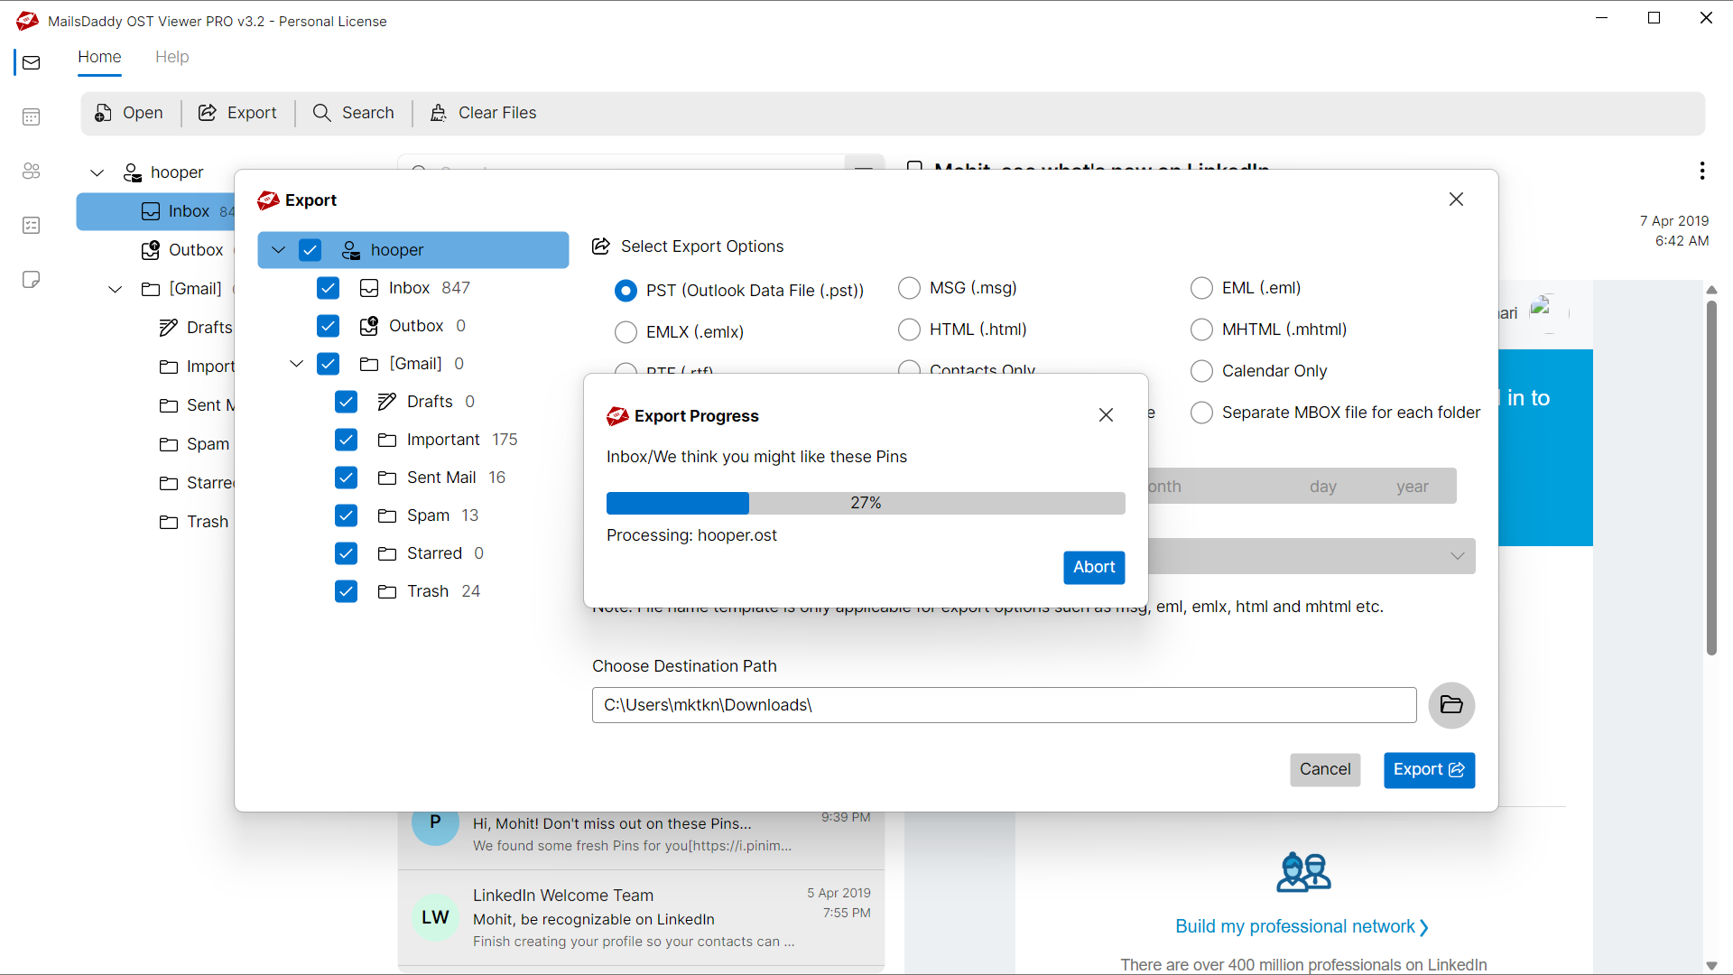Collapse the hooper account in main folder tree

(97, 172)
